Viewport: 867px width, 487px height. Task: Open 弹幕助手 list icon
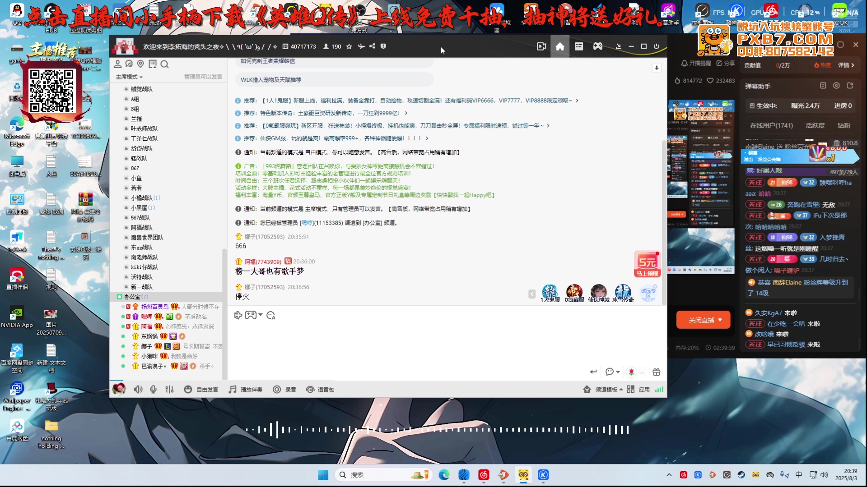pos(823,86)
